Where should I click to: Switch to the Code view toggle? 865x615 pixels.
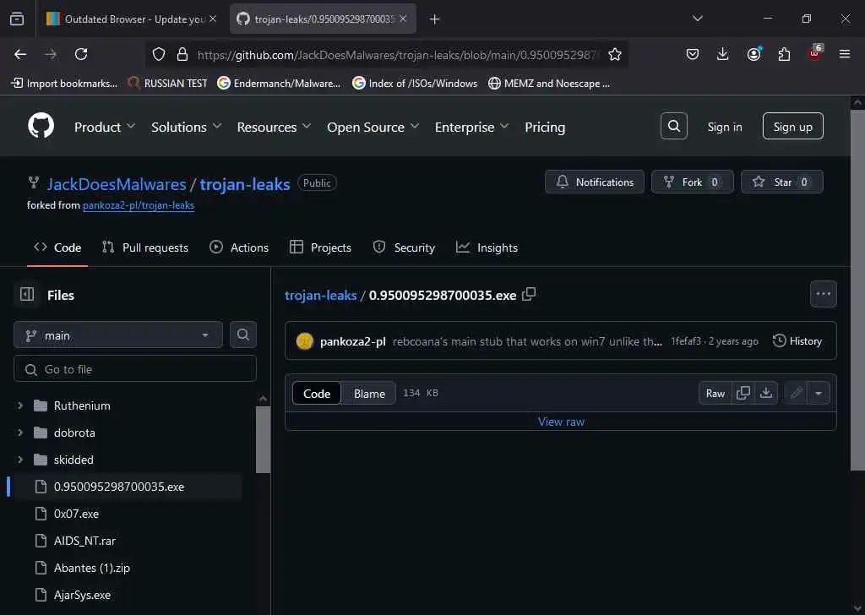click(317, 394)
